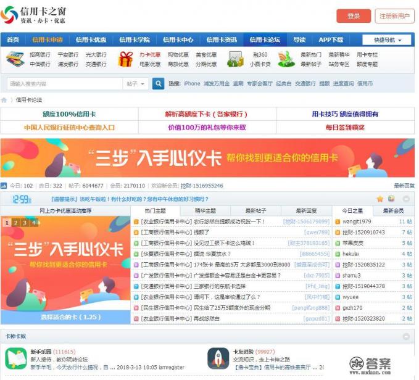Open the 卡友进阶 forum title link
Viewport: 419px width, 380px height.
243,352
